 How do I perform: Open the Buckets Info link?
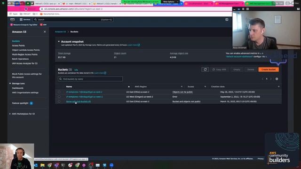coord(76,70)
